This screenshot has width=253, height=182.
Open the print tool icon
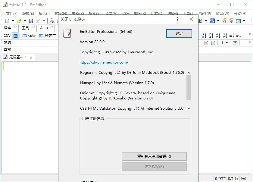point(52,21)
